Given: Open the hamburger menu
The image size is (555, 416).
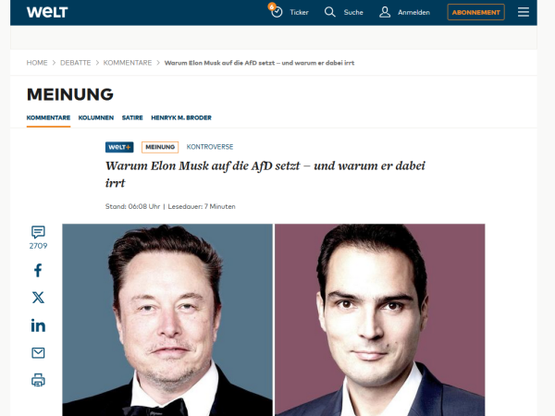Looking at the screenshot, I should [x=524, y=12].
